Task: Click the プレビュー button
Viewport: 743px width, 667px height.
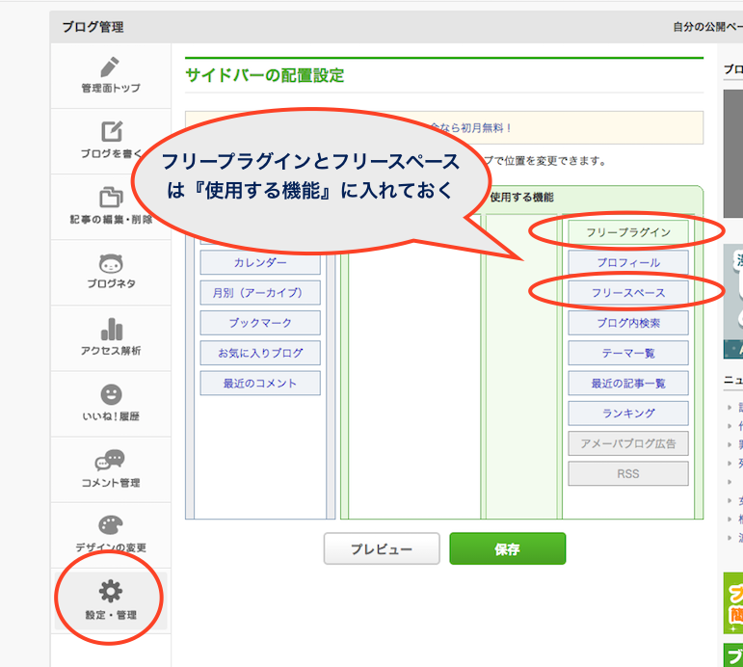Action: click(382, 549)
